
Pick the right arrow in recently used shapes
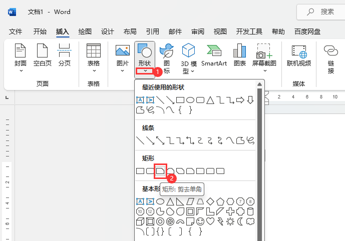point(240,100)
